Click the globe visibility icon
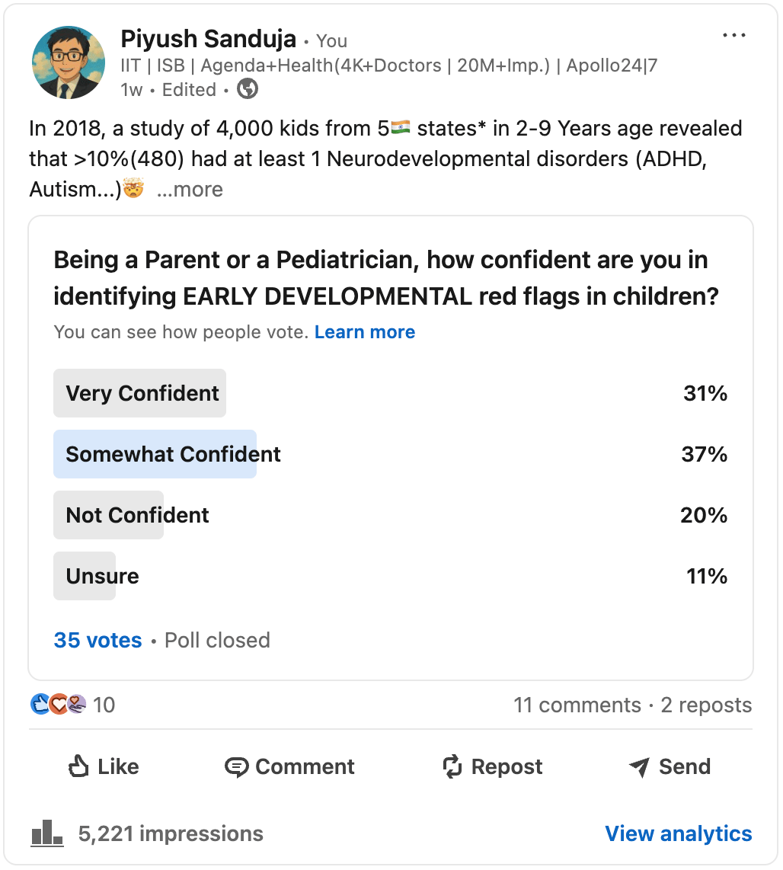783x870 pixels. tap(248, 89)
